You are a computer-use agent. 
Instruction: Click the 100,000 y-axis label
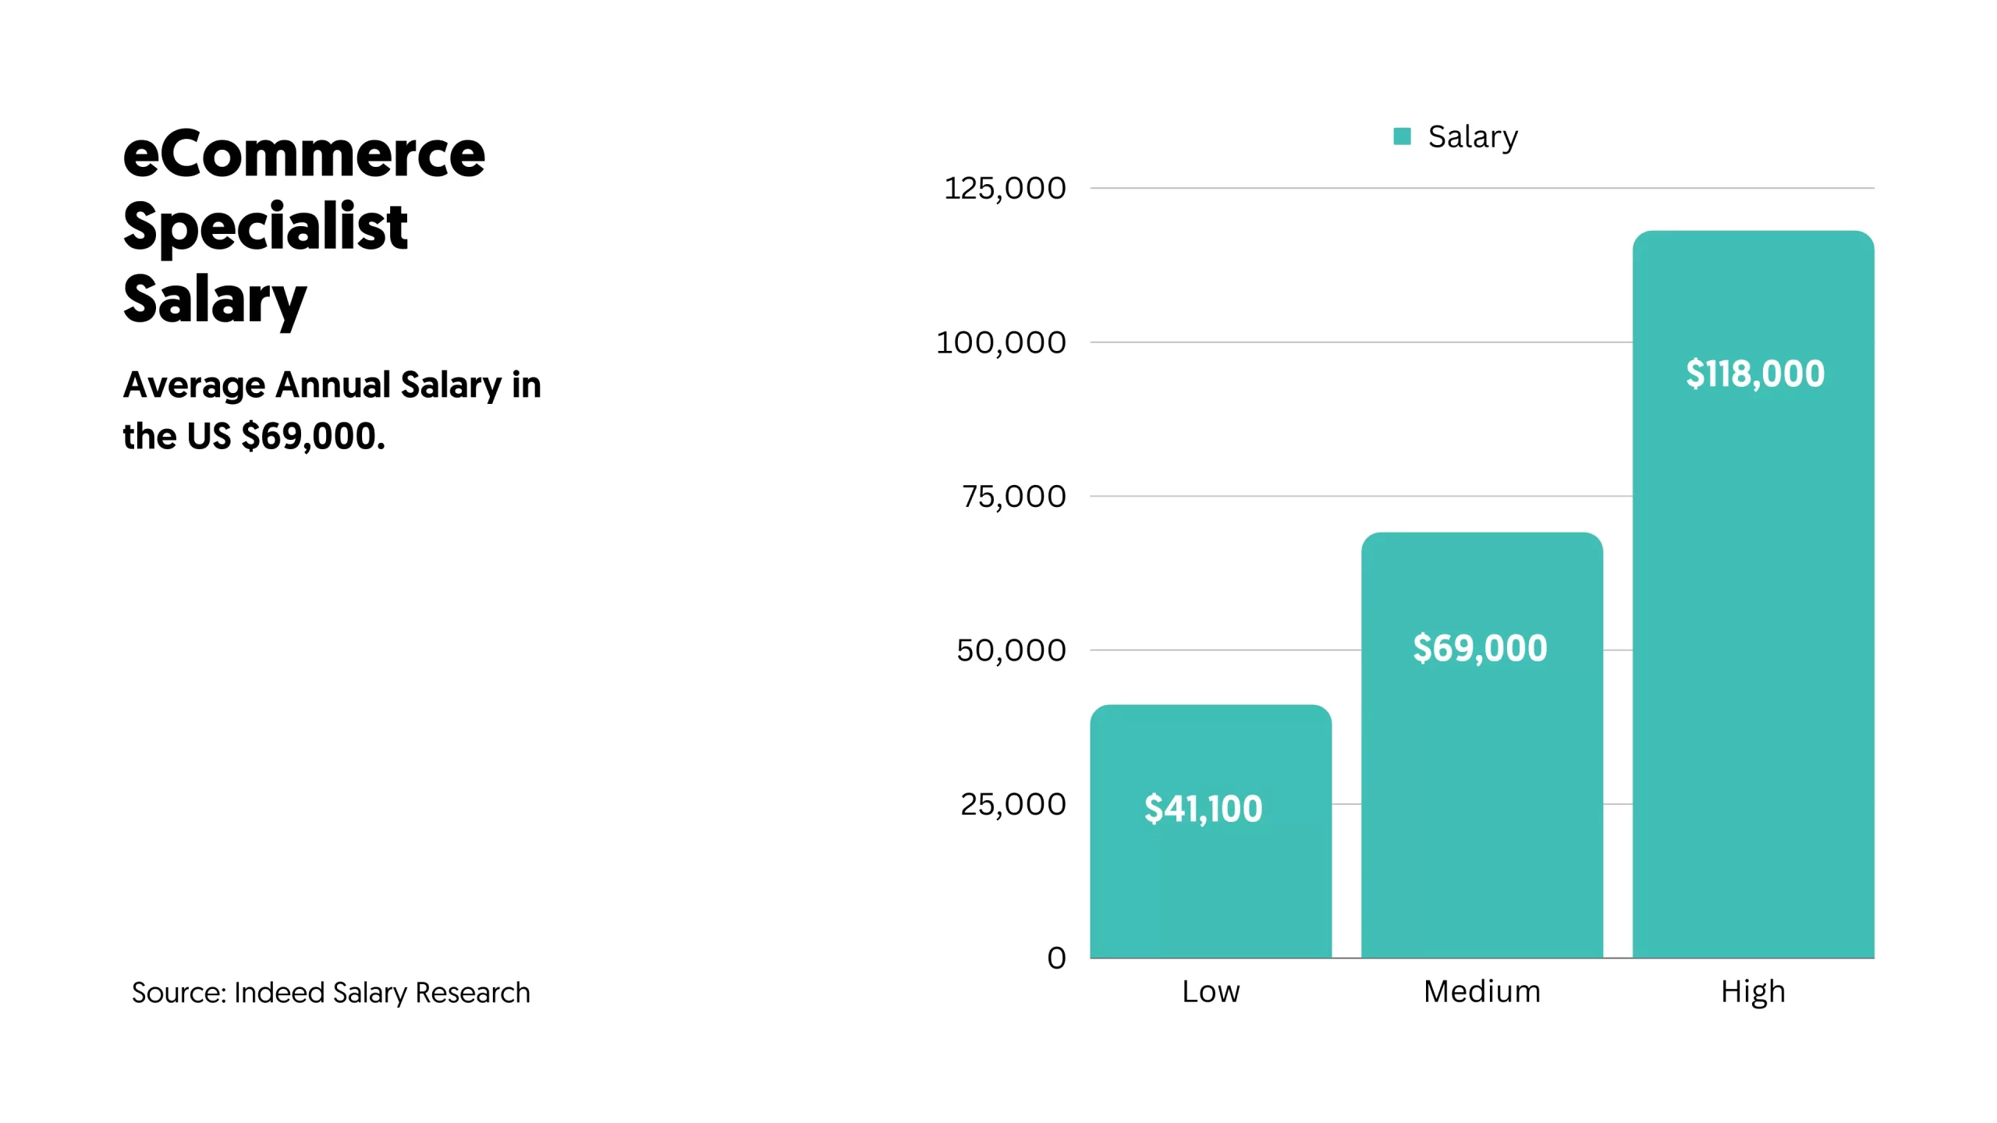pyautogui.click(x=1001, y=343)
